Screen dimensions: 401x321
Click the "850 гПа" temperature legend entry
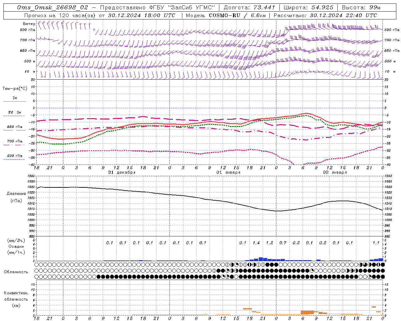15,127
